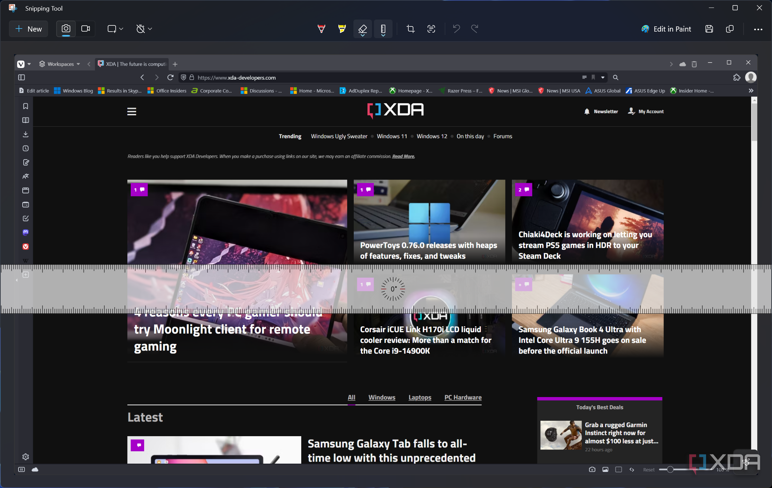Open the Bookmarks side panel
The image size is (772, 488).
tap(26, 106)
